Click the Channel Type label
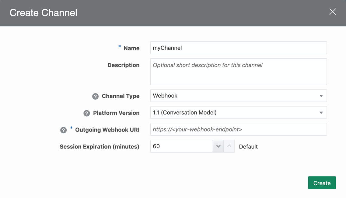Image resolution: width=346 pixels, height=198 pixels. coord(121,96)
